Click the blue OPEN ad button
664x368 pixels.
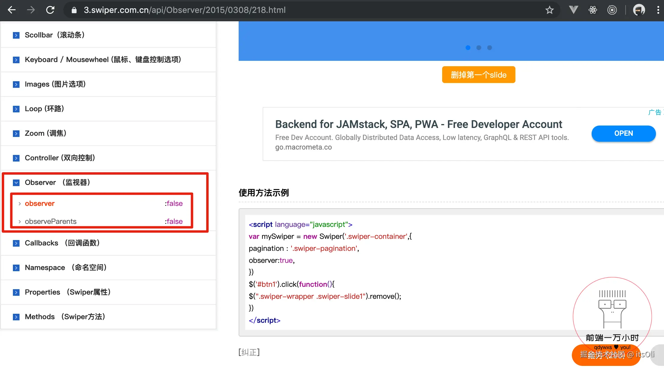(x=623, y=133)
